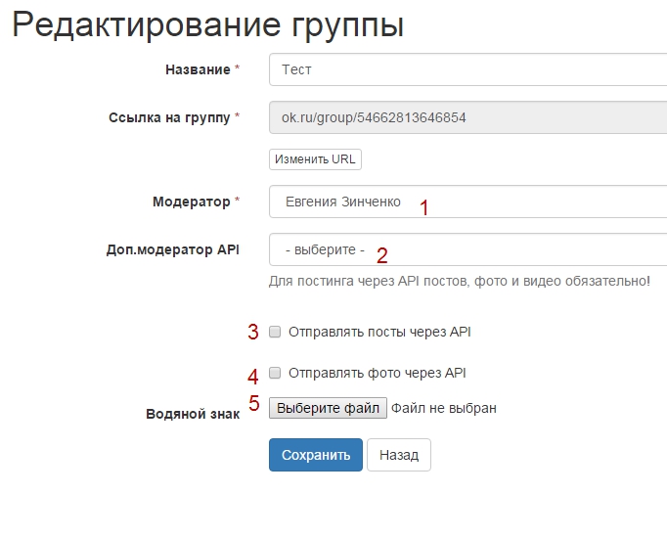This screenshot has height=539, width=667.
Task: Click the group link field with ok.ru URL
Action: click(467, 117)
